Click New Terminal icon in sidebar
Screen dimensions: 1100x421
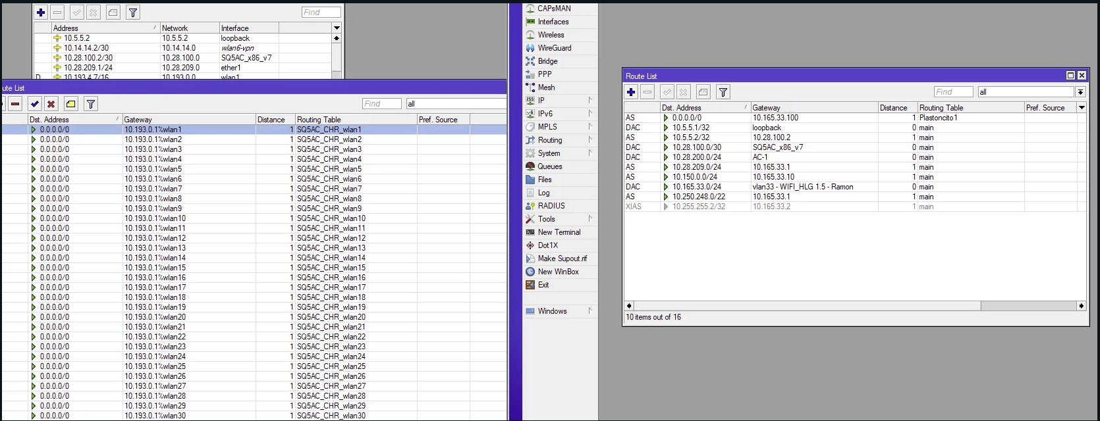click(x=530, y=232)
